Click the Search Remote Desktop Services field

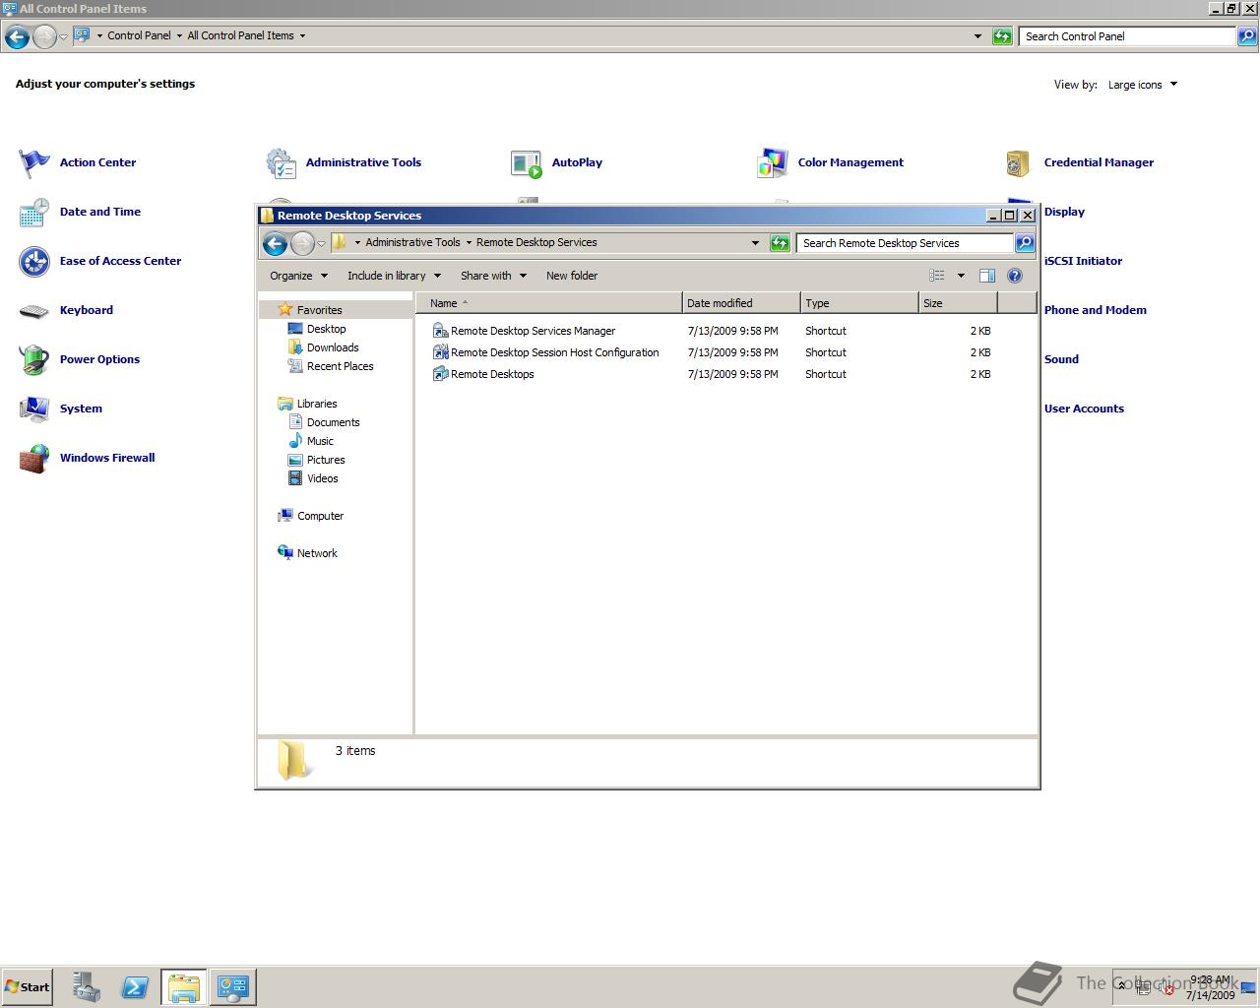coord(905,243)
